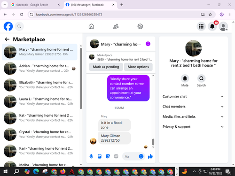The height and width of the screenshot is (176, 235).
Task: Open Kat conversation in the list
Action: (x=39, y=118)
